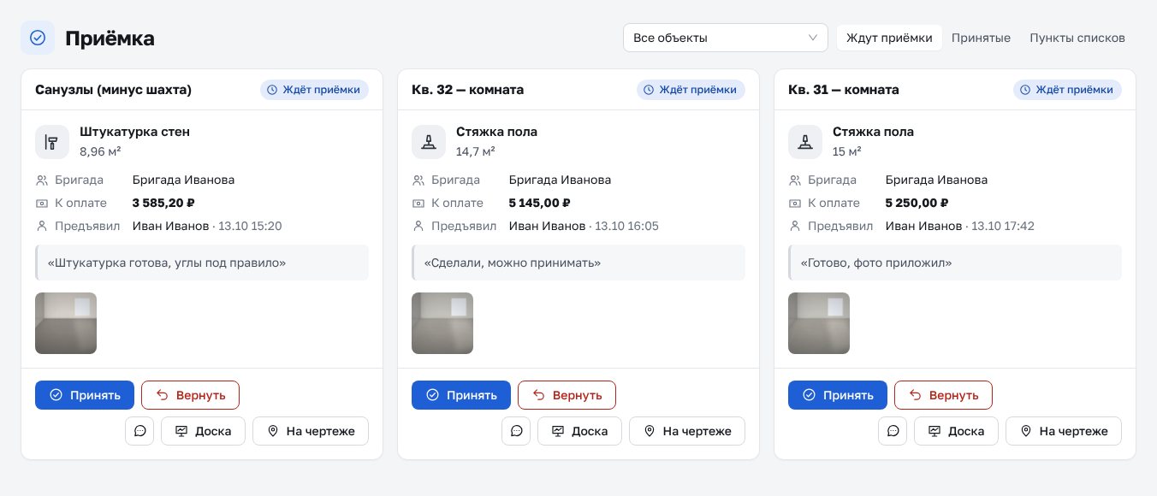Image resolution: width=1157 pixels, height=496 pixels.
Task: Accept Штукатурка стен with Принять button
Action: [85, 395]
